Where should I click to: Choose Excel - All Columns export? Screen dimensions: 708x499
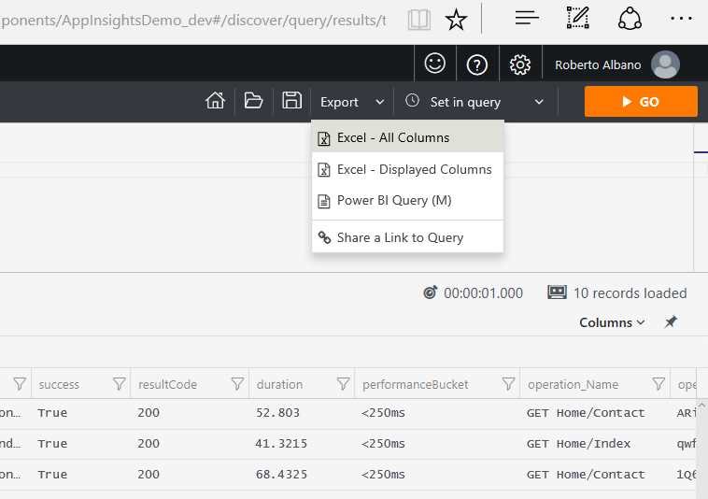coord(408,137)
